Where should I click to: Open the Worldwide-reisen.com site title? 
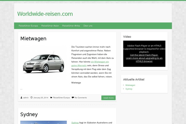(x=45, y=14)
